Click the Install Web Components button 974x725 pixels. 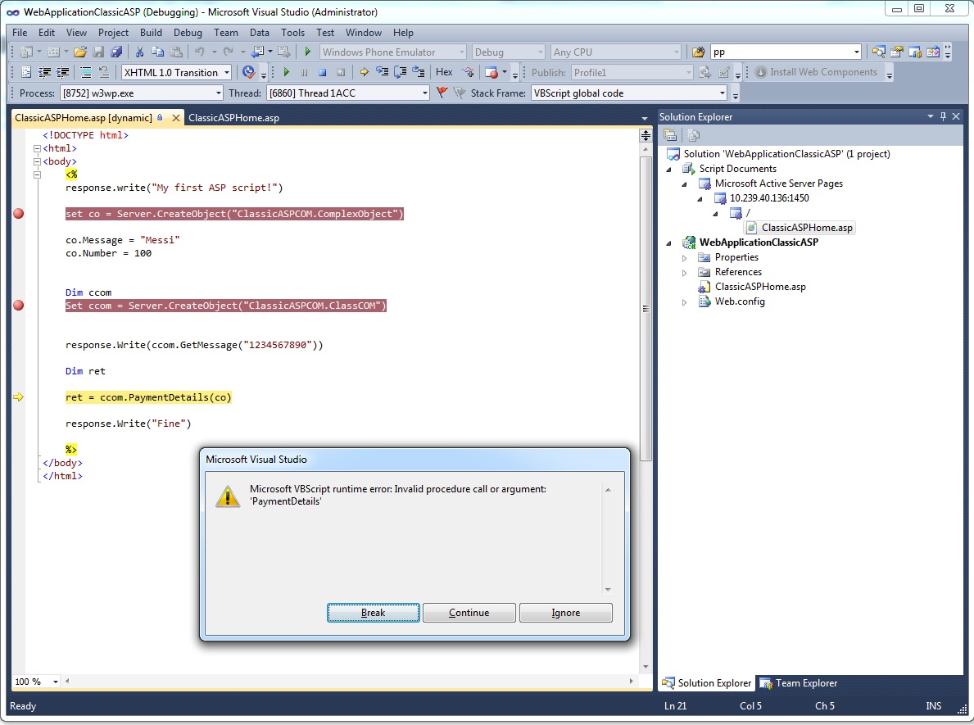coord(816,72)
